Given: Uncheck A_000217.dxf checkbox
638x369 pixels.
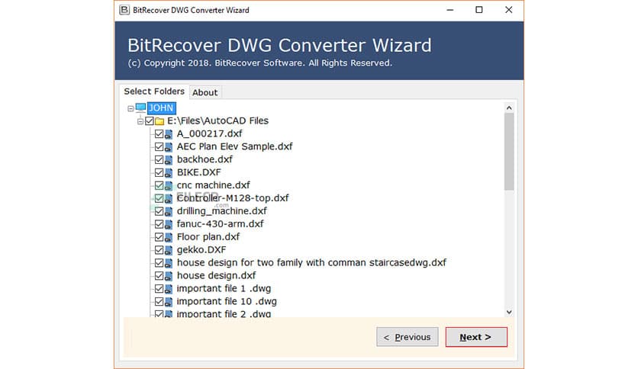Looking at the screenshot, I should pyautogui.click(x=159, y=133).
